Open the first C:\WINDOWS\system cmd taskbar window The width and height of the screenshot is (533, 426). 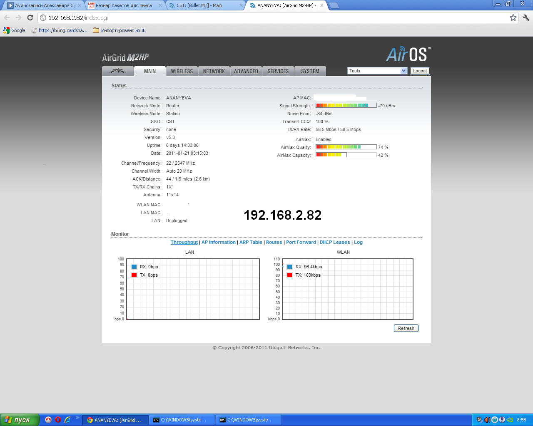point(182,420)
